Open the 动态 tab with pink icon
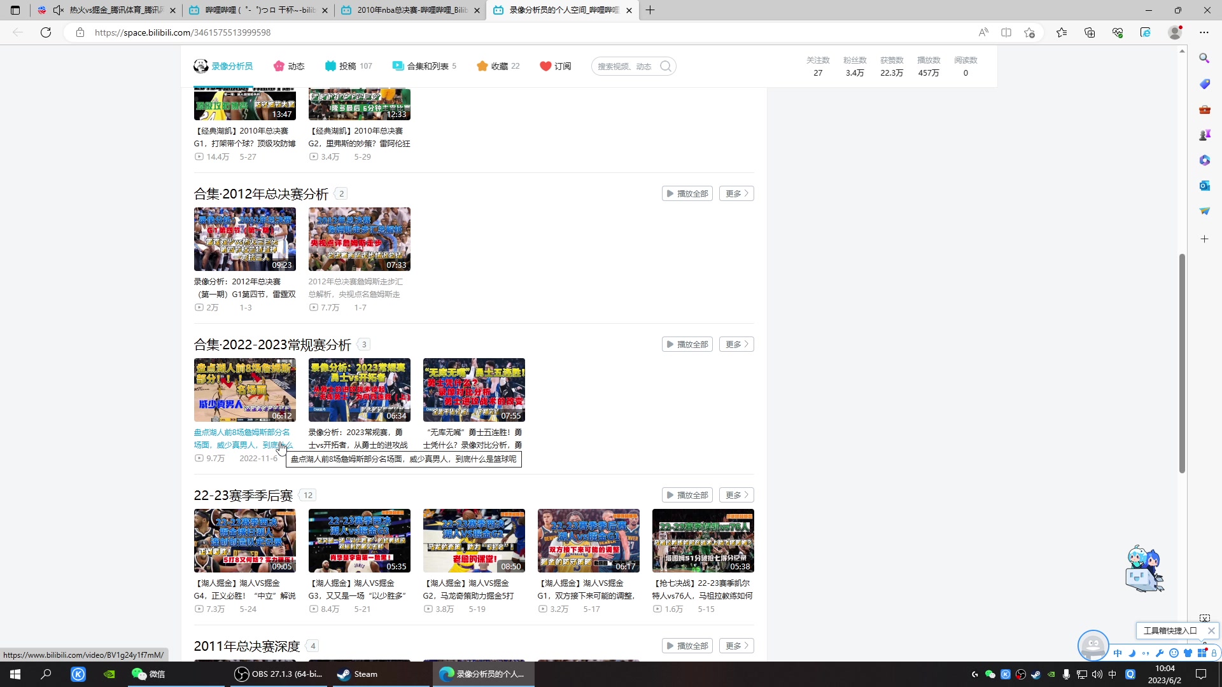This screenshot has height=687, width=1222. 289,66
